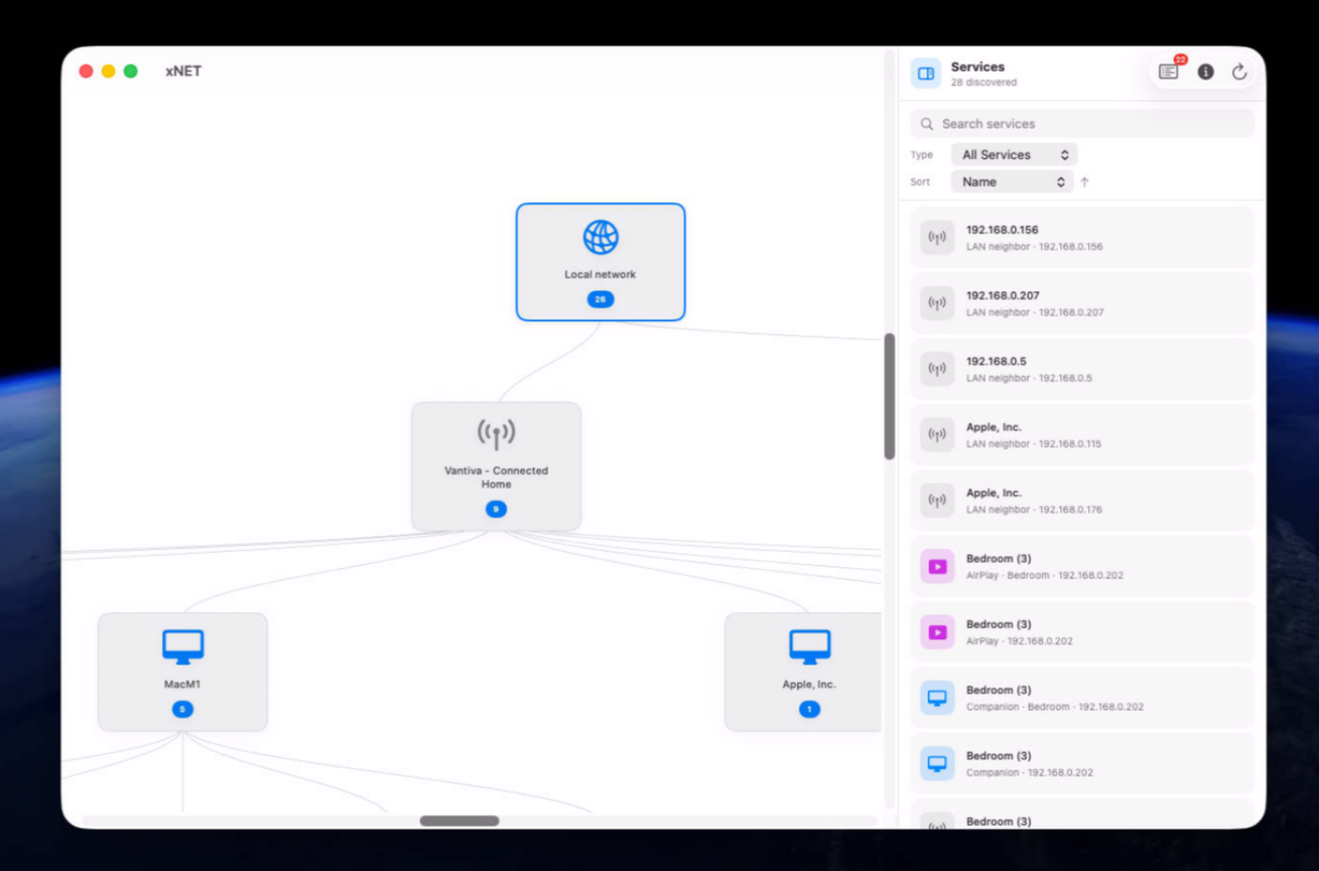Click Companion icon of Bedroom (3) Bedroom entry

point(937,699)
